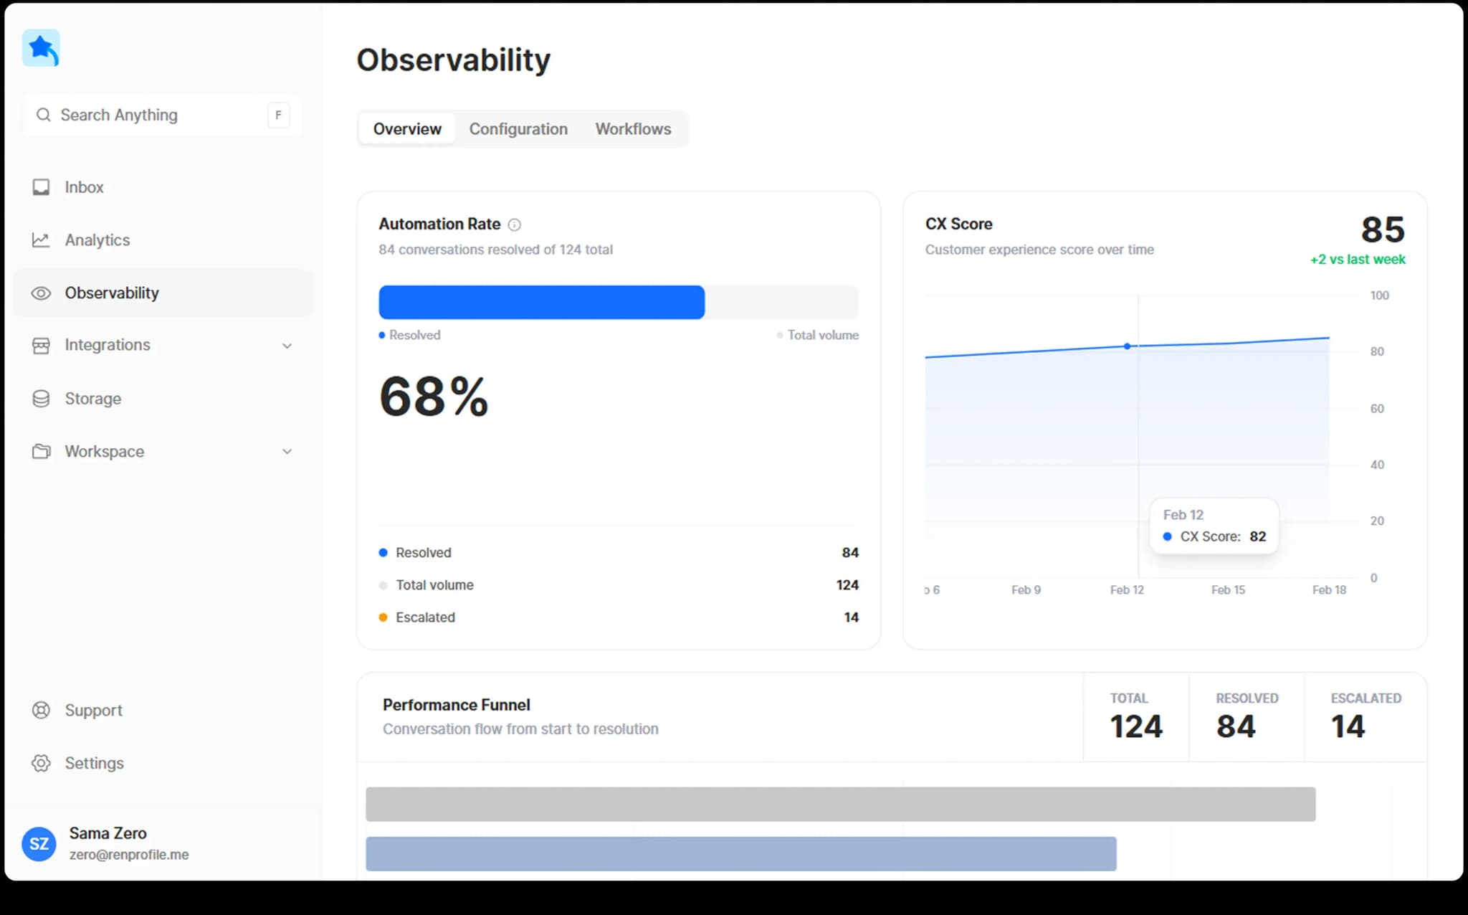Click the Automation Rate info icon

(514, 224)
